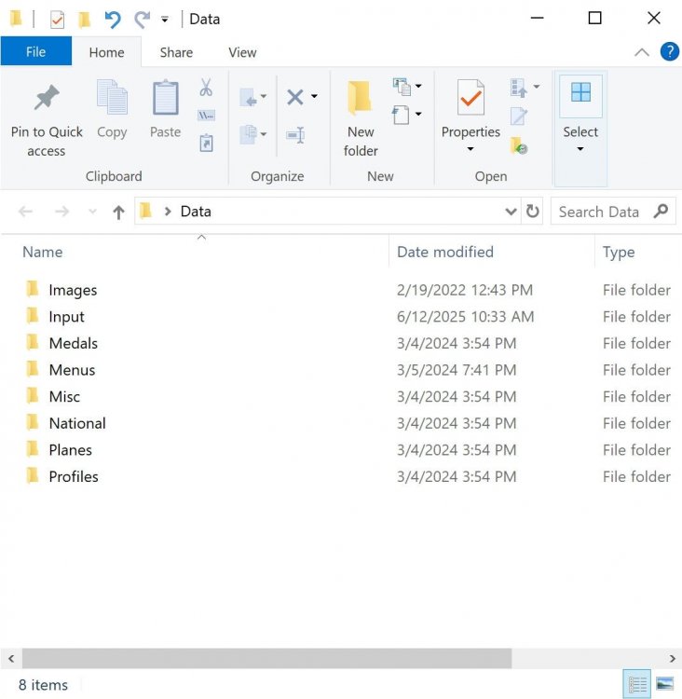Refresh the Data folder view

(x=532, y=211)
